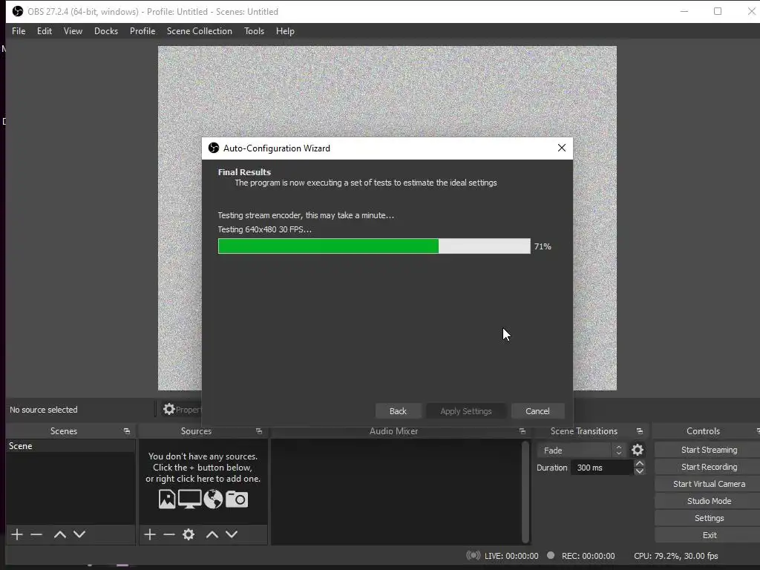
Task: Open the Scene Collection menu
Action: (x=199, y=31)
